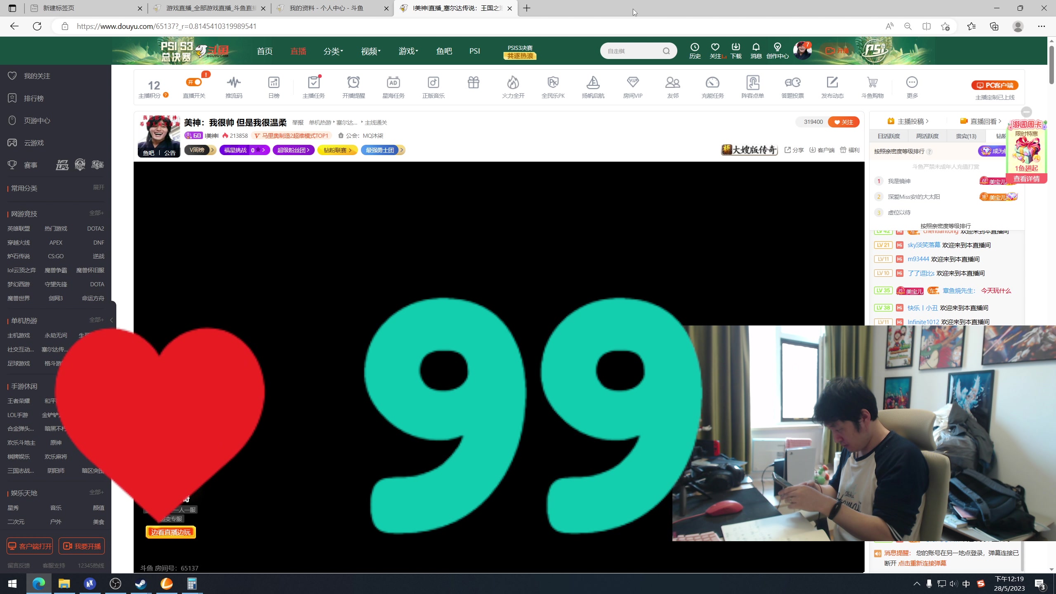Click the V周榜 badge button
1056x594 pixels.
point(200,150)
